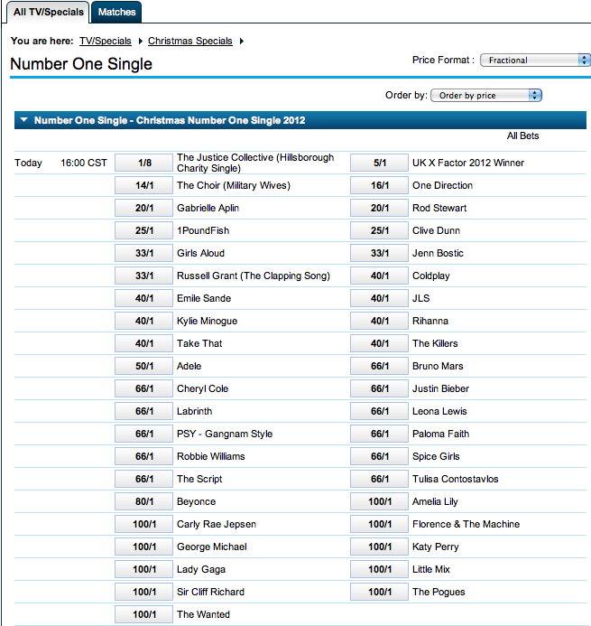Pick 66/1 odds for Justin Bieber
Image resolution: width=591 pixels, height=626 pixels.
pos(379,388)
